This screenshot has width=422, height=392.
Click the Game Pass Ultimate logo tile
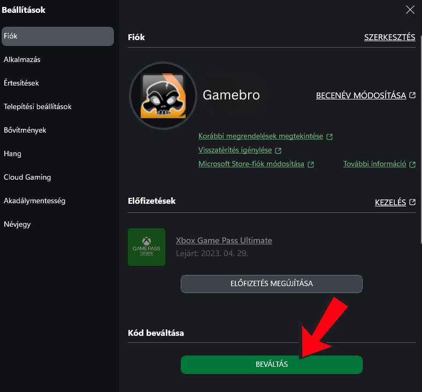pyautogui.click(x=147, y=247)
